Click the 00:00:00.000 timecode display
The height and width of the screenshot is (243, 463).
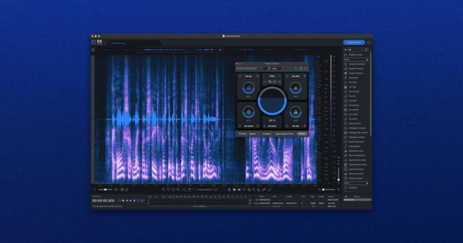103,201
